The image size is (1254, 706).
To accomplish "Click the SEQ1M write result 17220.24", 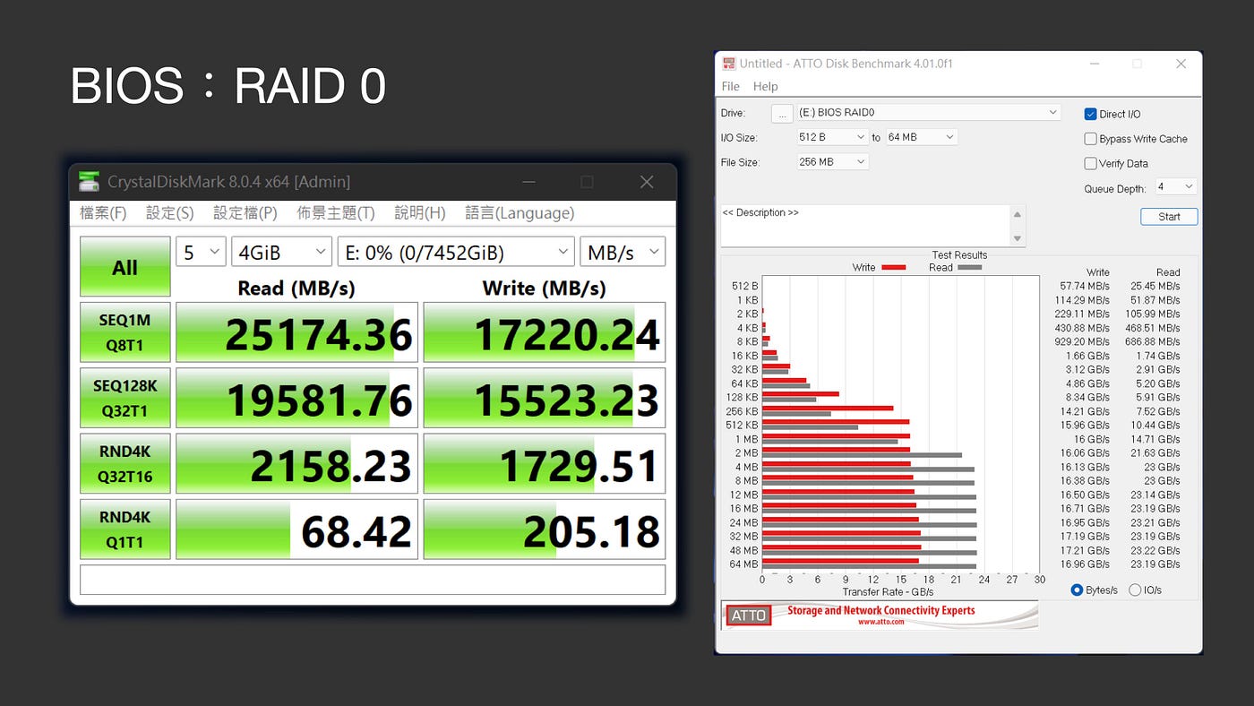I will point(544,332).
